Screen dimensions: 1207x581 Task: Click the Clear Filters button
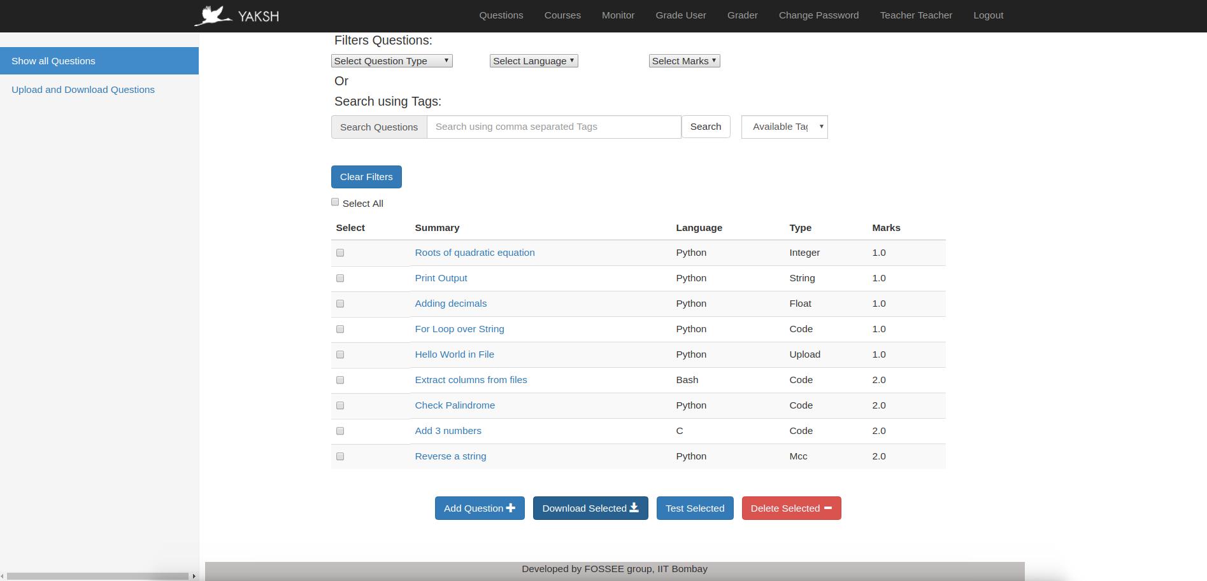(366, 177)
